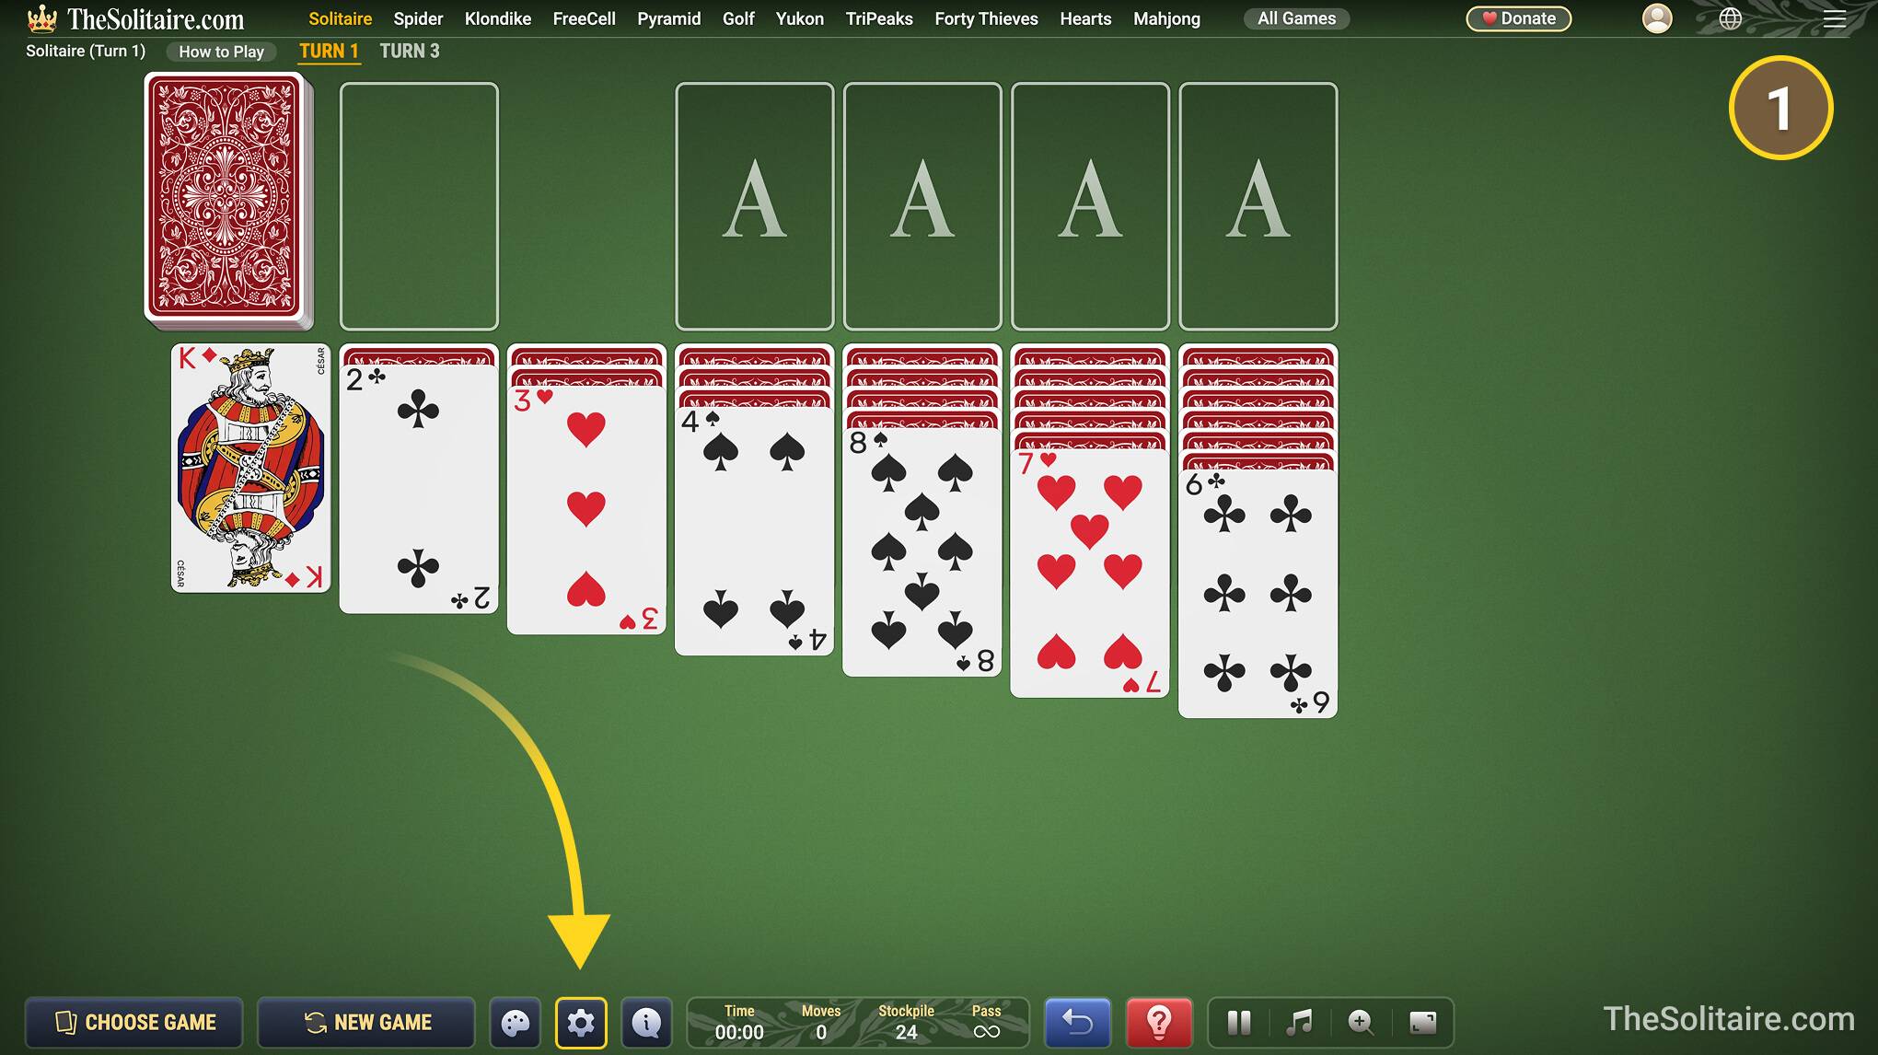
Task: Draw a card from the stockpile deck
Action: tap(226, 201)
